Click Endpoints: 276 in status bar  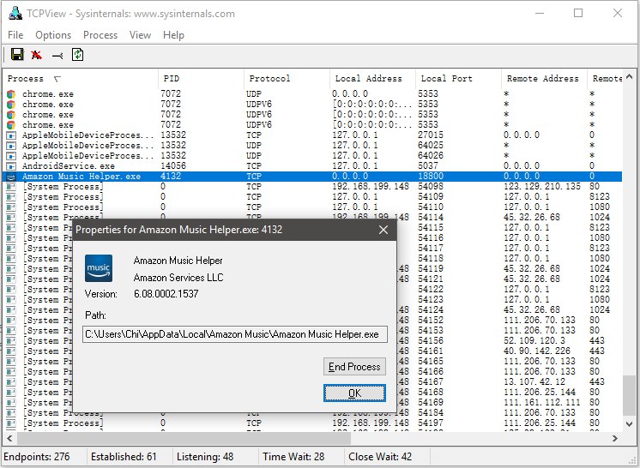[x=37, y=457]
